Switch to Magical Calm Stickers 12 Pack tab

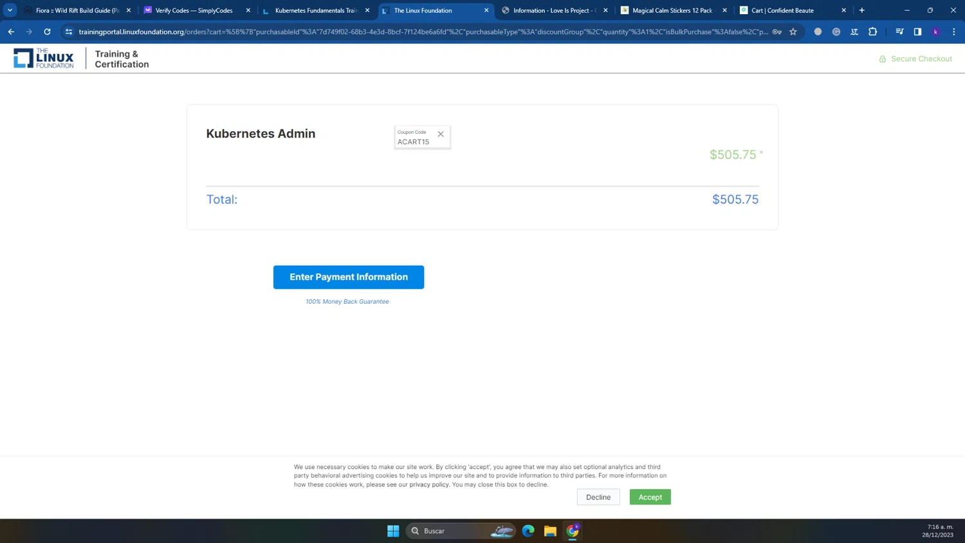[672, 10]
